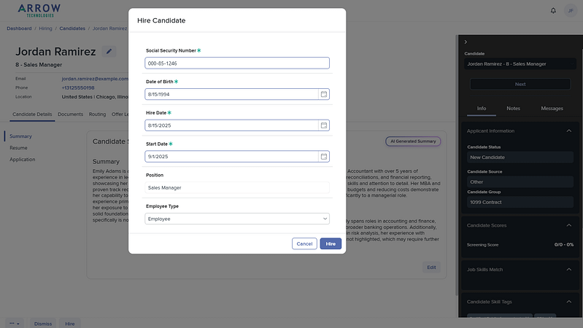Switch to the Notes tab
Image resolution: width=583 pixels, height=328 pixels.
tap(513, 109)
